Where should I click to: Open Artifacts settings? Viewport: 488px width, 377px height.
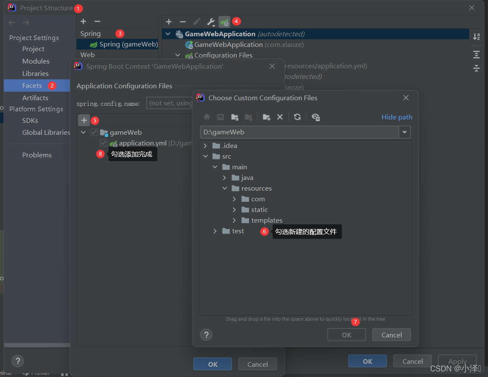tap(35, 98)
